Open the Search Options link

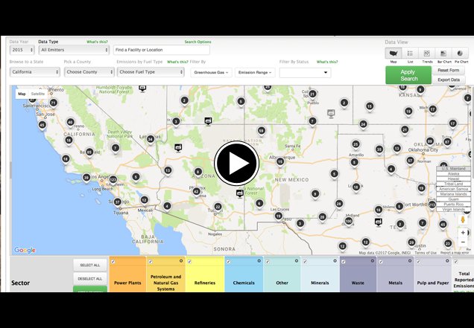pyautogui.click(x=197, y=42)
